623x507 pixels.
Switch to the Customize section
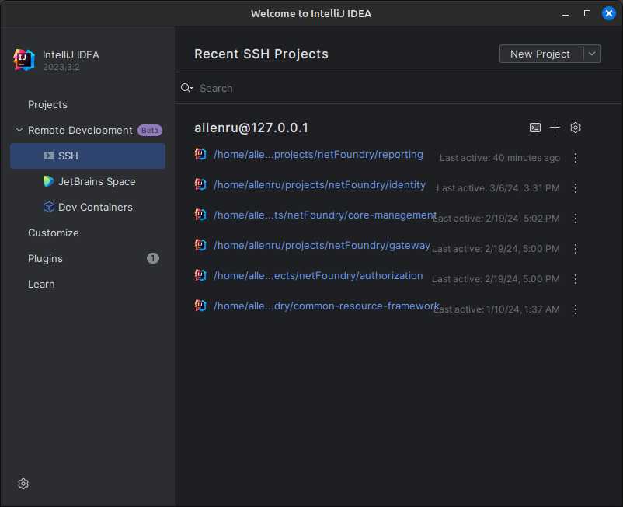click(x=53, y=233)
